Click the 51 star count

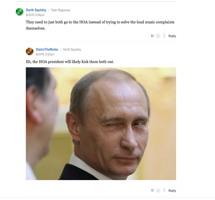(x=152, y=36)
